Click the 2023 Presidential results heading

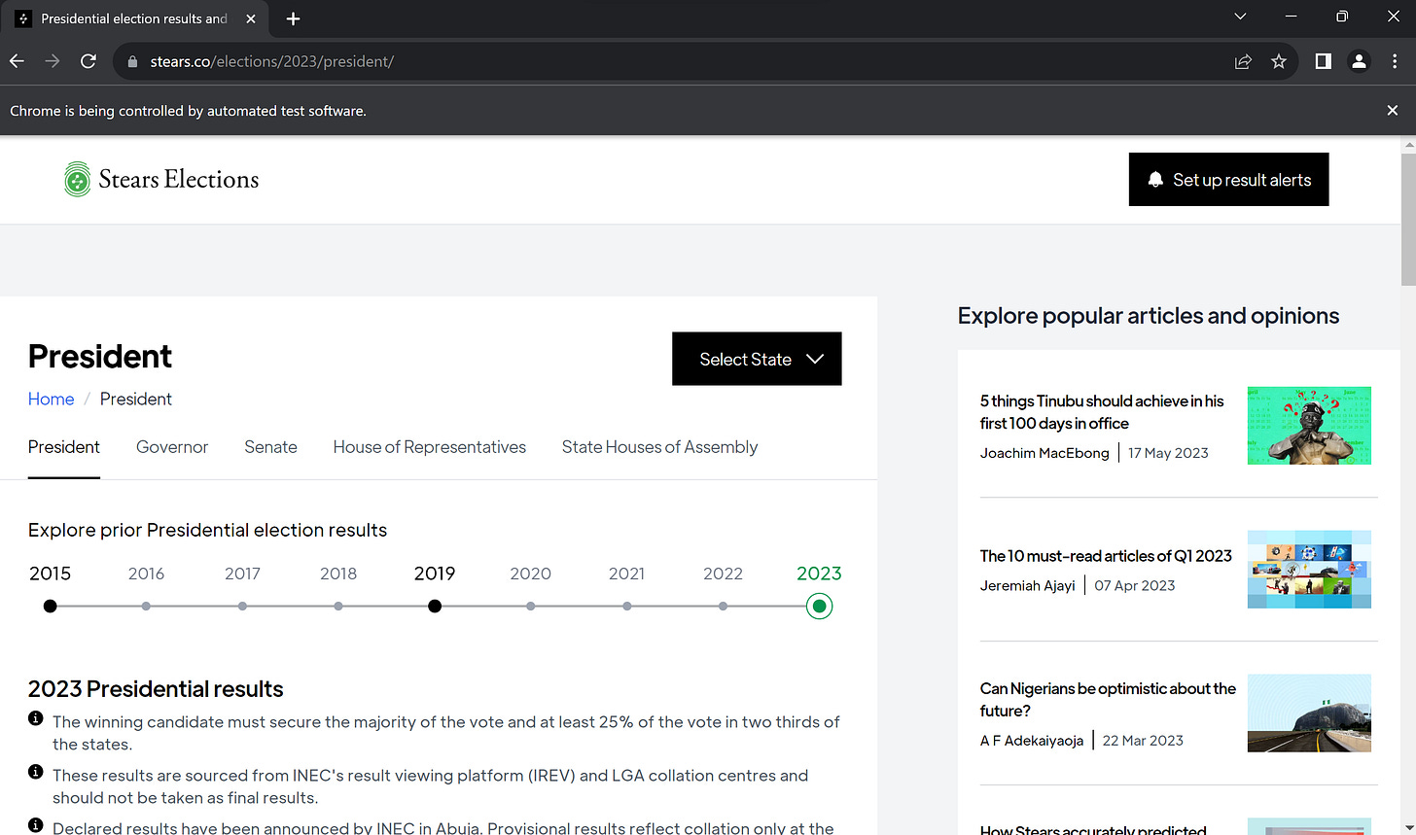click(x=156, y=689)
